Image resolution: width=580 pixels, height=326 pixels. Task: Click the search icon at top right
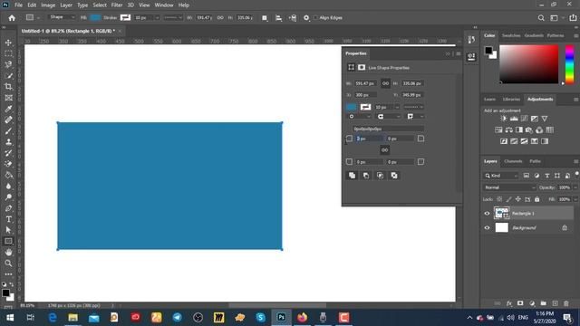541,18
